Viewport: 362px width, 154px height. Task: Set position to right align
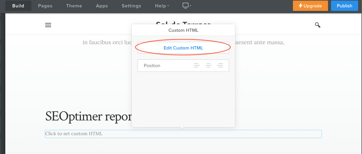click(220, 66)
